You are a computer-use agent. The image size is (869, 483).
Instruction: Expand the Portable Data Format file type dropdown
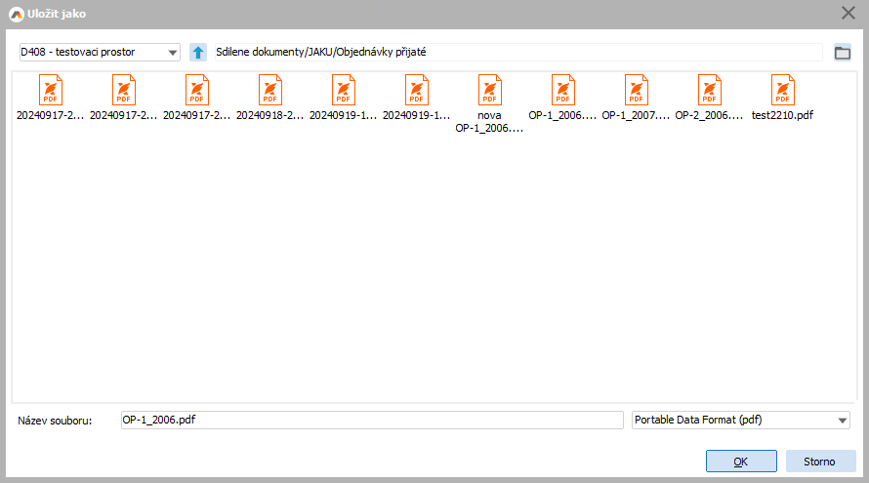[x=739, y=420]
